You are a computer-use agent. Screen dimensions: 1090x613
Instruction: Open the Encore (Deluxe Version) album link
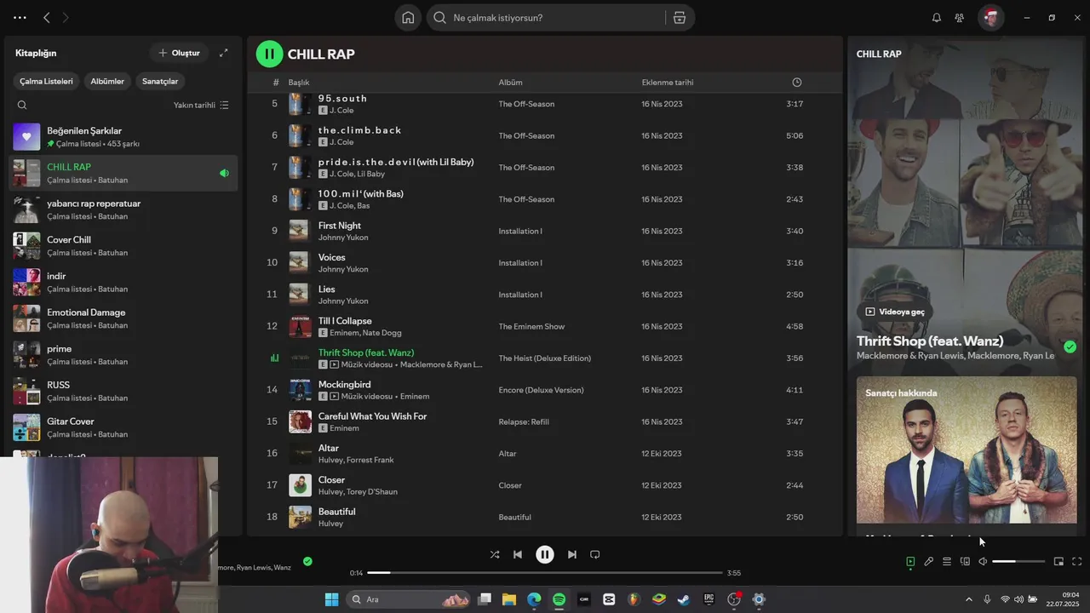coord(541,390)
